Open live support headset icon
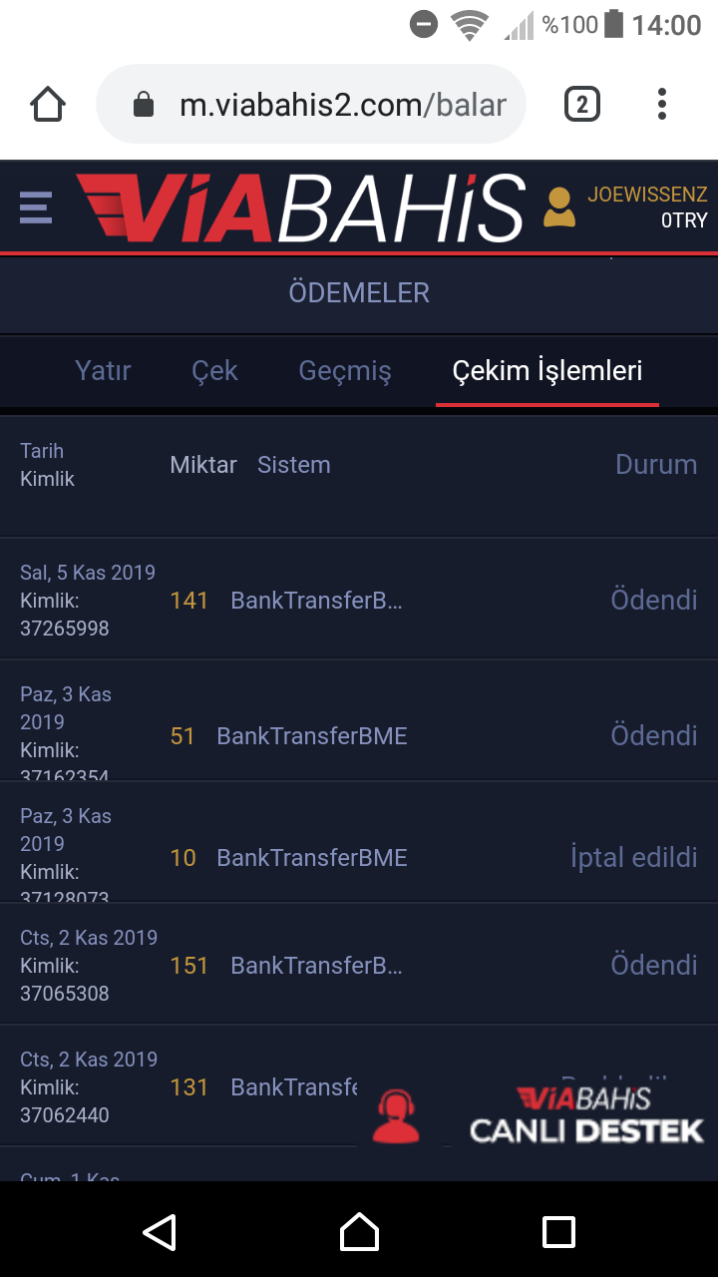The width and height of the screenshot is (718, 1277). [x=396, y=1115]
